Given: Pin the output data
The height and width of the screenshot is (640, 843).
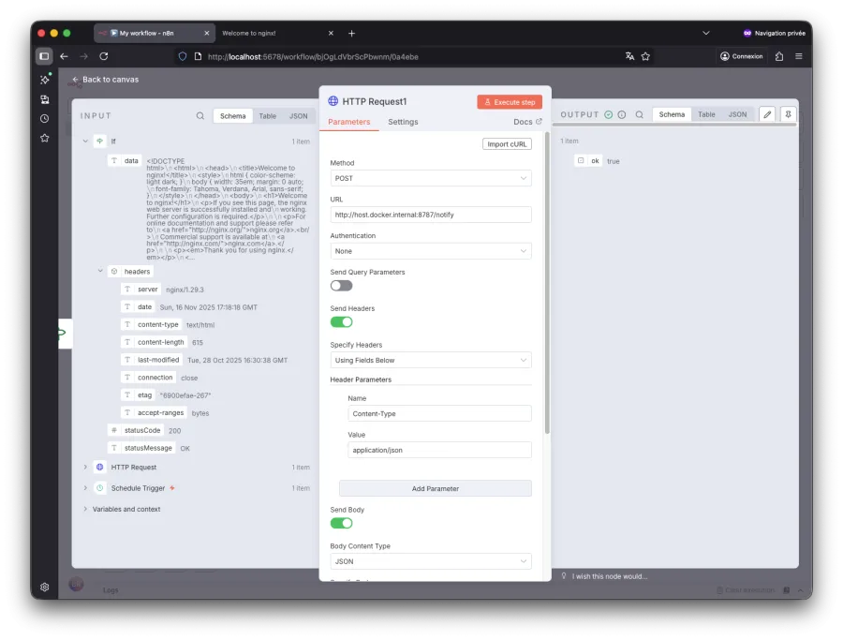Looking at the screenshot, I should 788,114.
